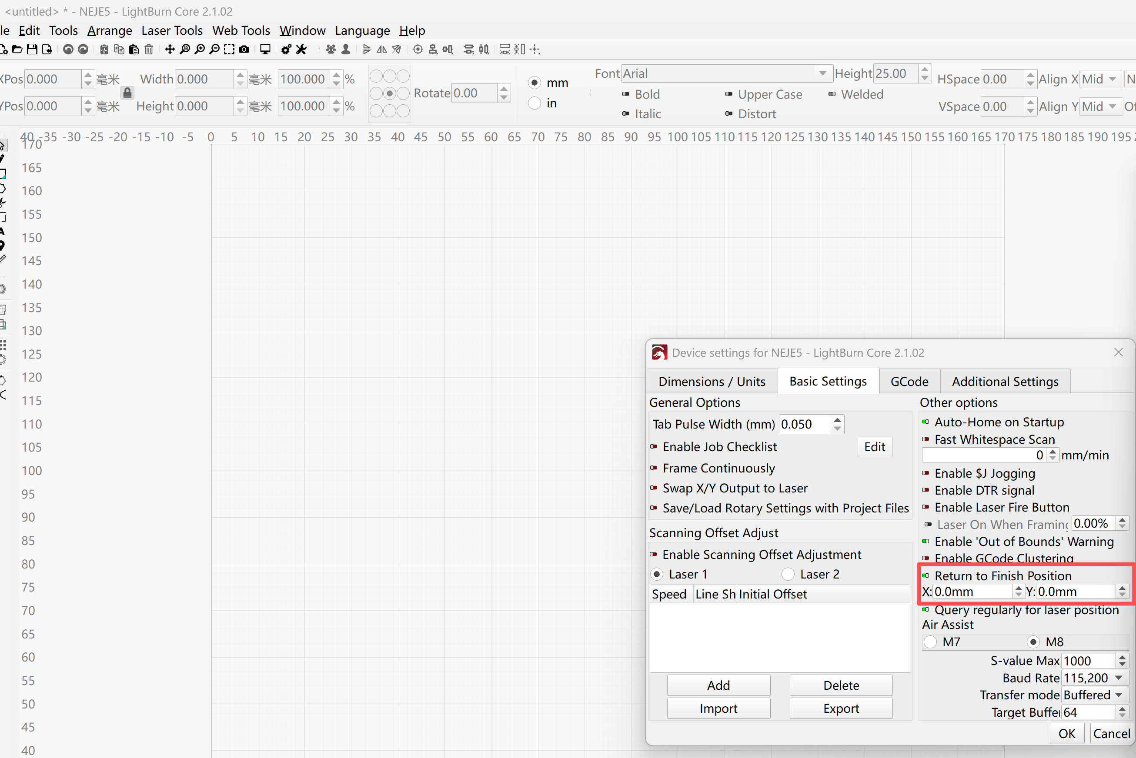Select the M7 Air Assist radio button
This screenshot has width=1136, height=758.
930,642
